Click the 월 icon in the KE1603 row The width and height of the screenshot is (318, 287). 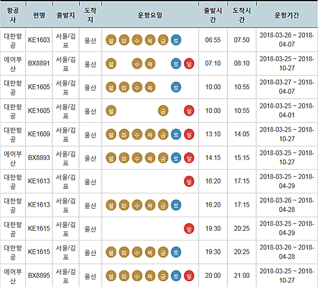pyautogui.click(x=111, y=40)
